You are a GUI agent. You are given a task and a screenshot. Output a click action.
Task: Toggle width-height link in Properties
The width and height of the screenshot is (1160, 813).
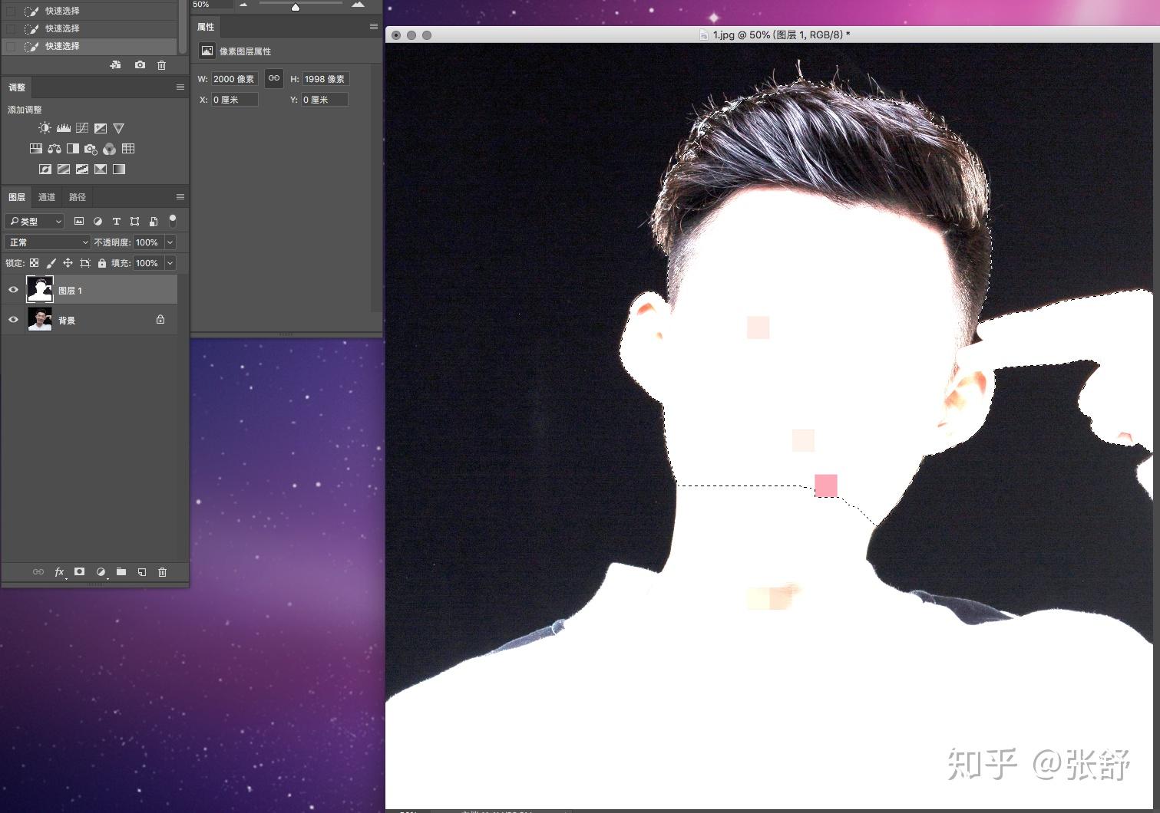274,78
